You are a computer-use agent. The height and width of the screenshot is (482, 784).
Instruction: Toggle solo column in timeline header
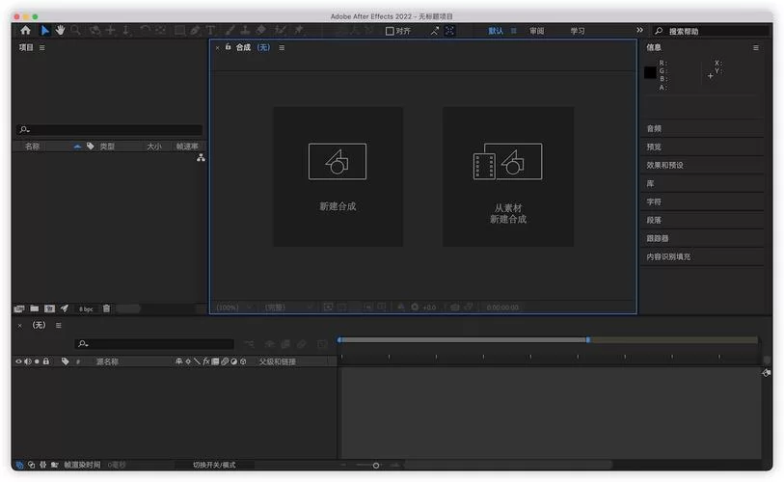(x=37, y=361)
